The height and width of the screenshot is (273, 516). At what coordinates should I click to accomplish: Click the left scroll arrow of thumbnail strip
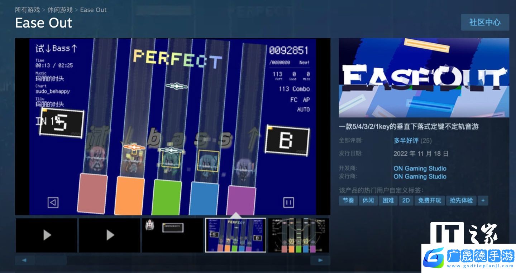tap(24, 260)
